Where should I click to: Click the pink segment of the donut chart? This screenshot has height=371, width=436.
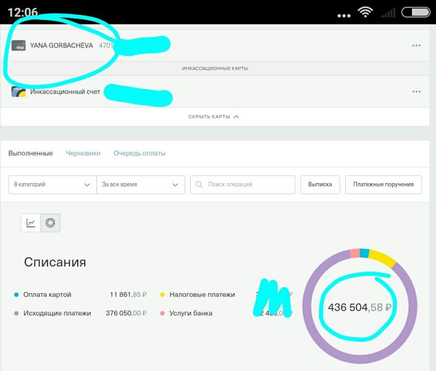point(355,254)
